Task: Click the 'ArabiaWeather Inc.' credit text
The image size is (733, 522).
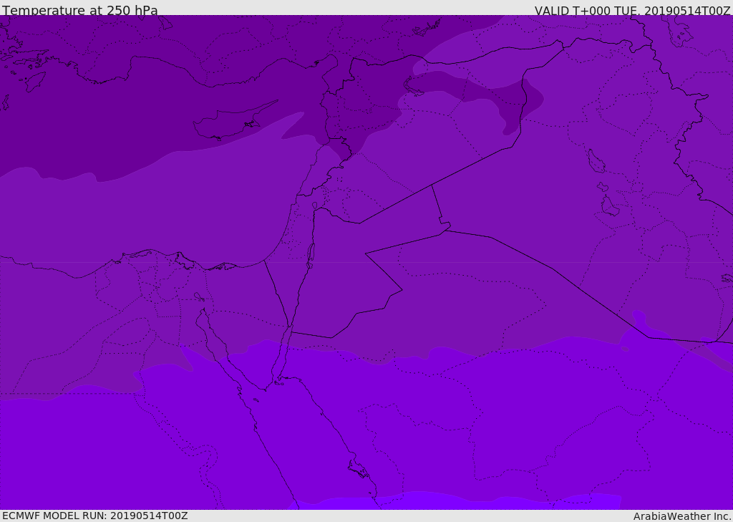Action: coord(682,516)
